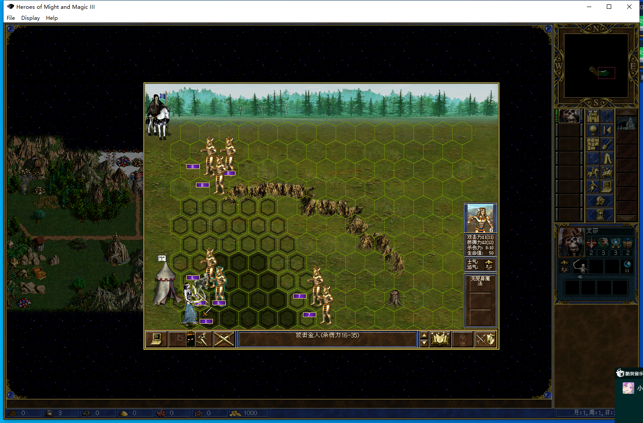Screen dimensions: 643x423
Task: Click adventure cast spell sparkling book icon
Action: 607,172
